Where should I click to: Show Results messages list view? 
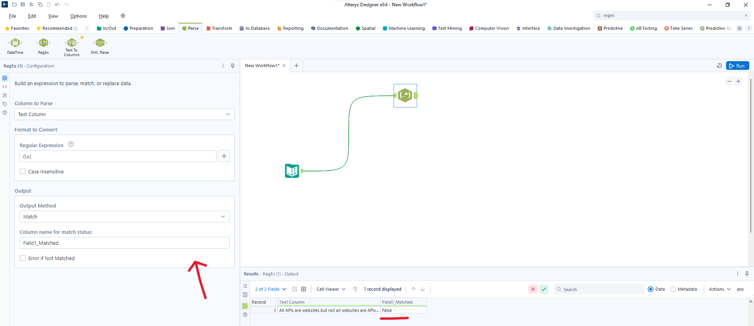point(245,286)
